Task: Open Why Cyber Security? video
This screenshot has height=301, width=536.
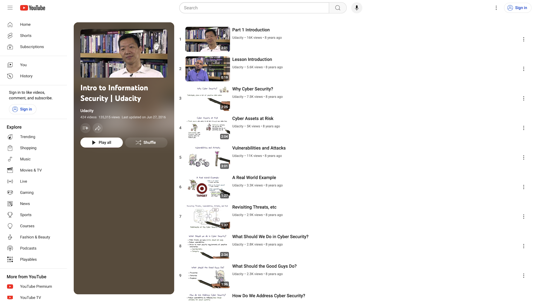Action: pos(253,89)
